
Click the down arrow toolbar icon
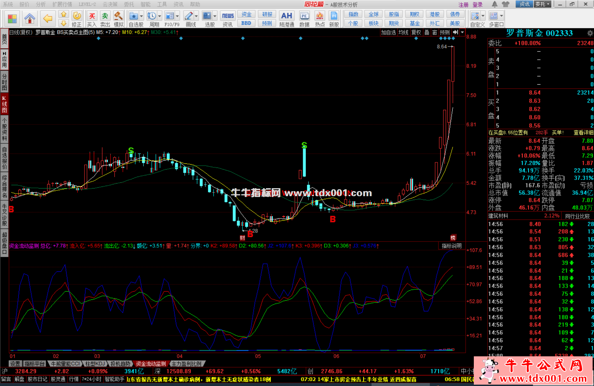[x=64, y=23]
